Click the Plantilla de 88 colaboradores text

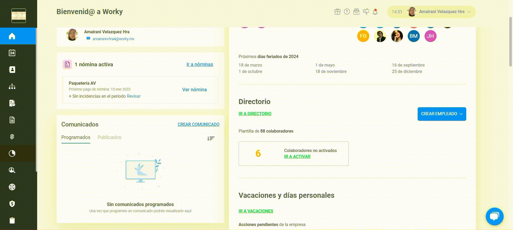pos(266,131)
